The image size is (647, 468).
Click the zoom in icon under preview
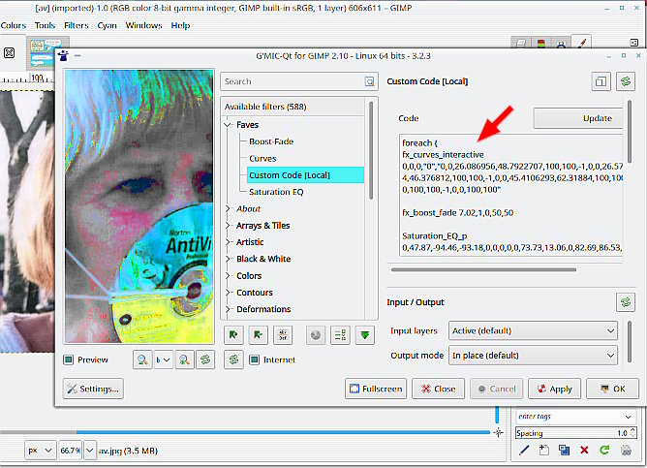click(x=183, y=359)
